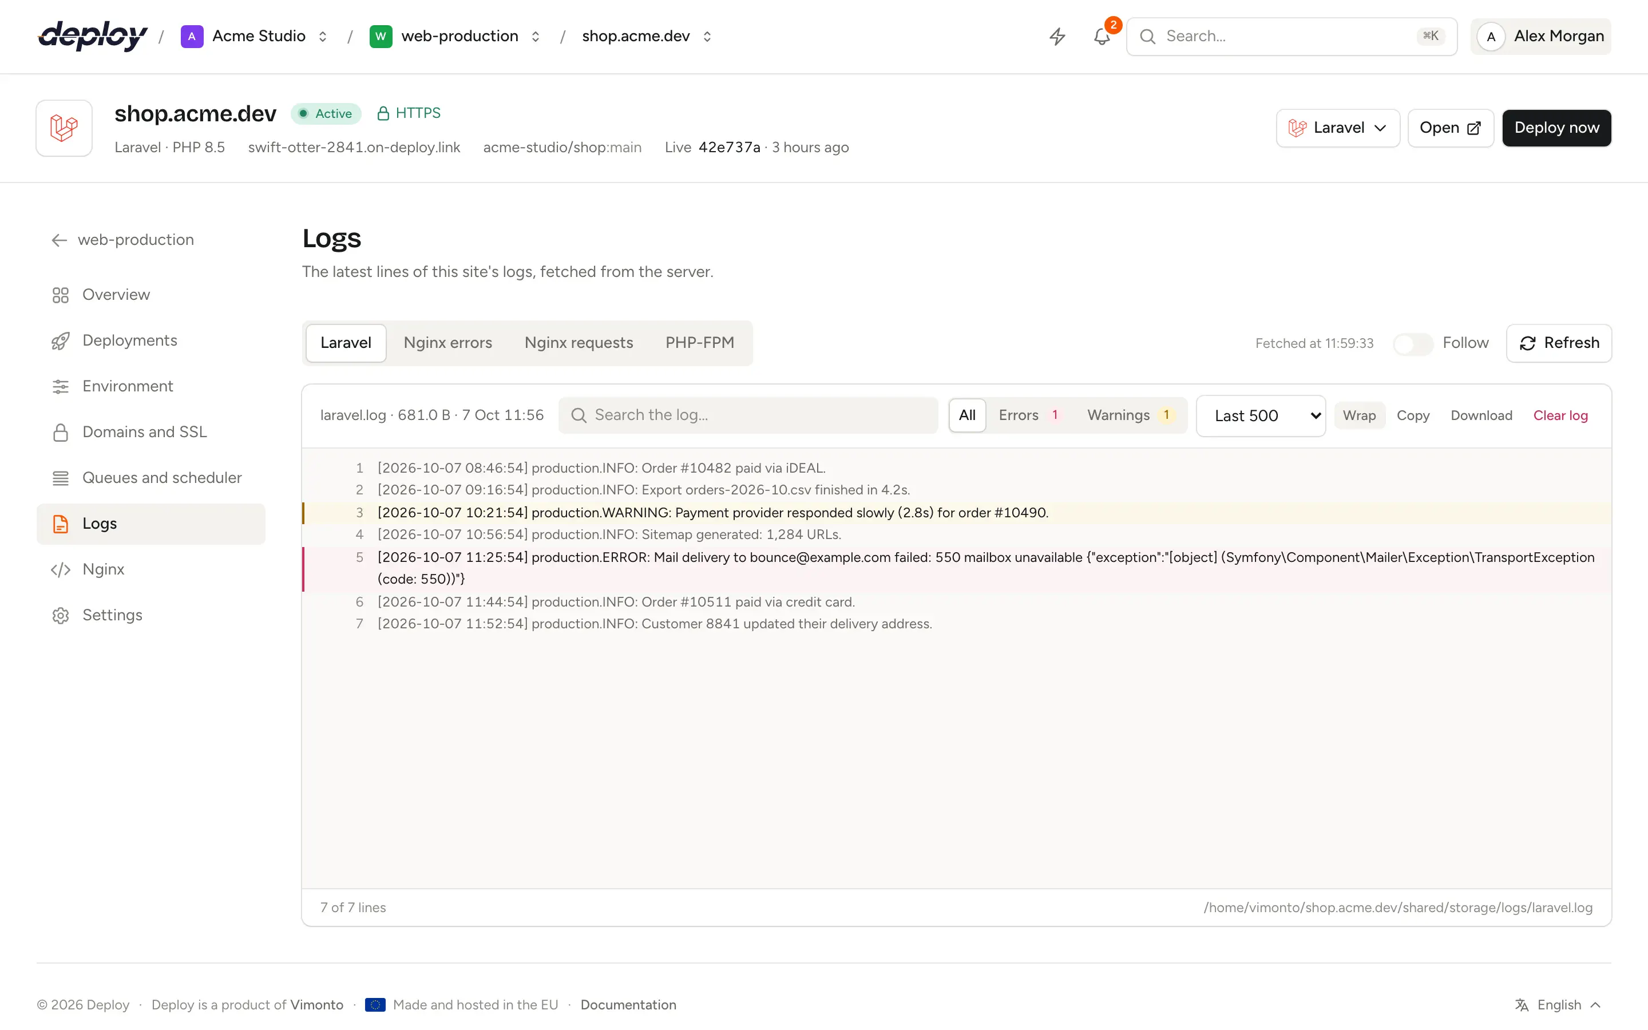This screenshot has height=1030, width=1648.
Task: Open Domains and SSL
Action: [150, 432]
